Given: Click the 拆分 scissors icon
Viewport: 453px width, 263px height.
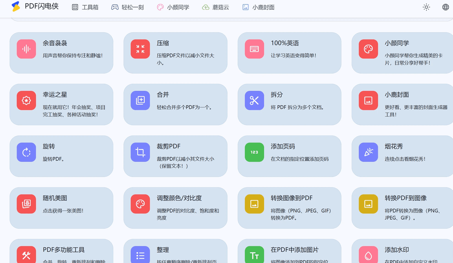Looking at the screenshot, I should (x=254, y=100).
